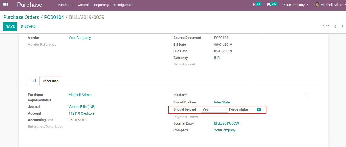
Task: Open the Inter State fiscal position link
Action: pyautogui.click(x=222, y=102)
